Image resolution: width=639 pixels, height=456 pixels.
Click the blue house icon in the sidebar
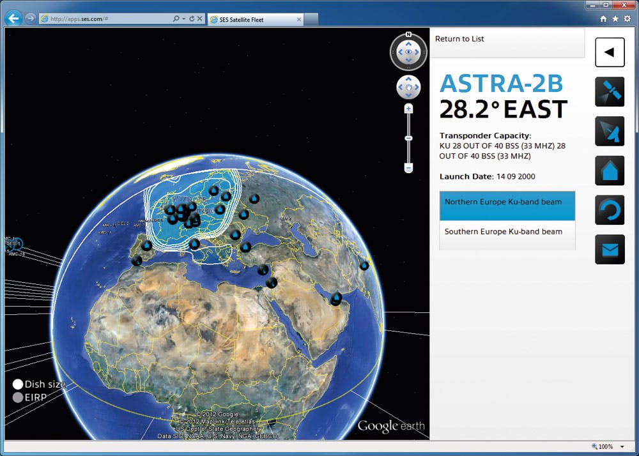[610, 171]
